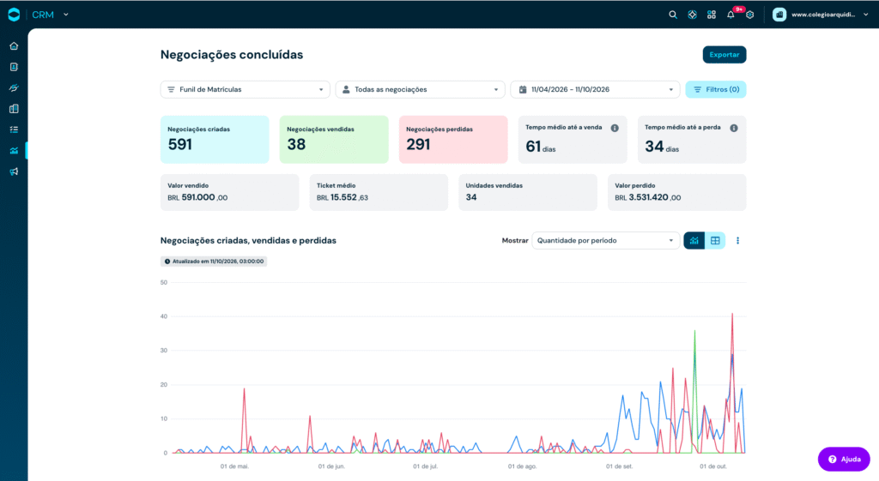The image size is (879, 481).
Task: Click the Exportar button
Action: click(x=724, y=54)
